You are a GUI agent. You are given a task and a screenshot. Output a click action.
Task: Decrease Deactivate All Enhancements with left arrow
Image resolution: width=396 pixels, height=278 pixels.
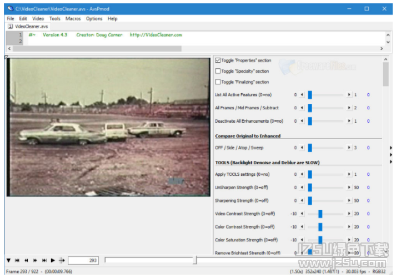[x=302, y=121]
